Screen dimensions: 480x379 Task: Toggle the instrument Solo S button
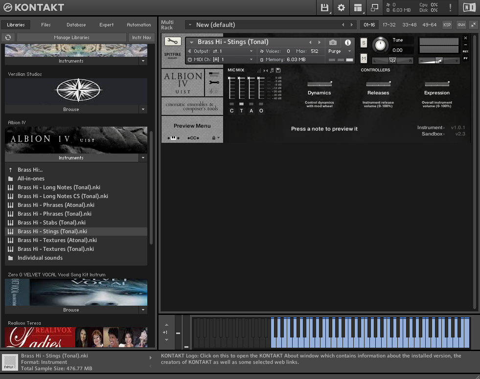[x=364, y=43]
